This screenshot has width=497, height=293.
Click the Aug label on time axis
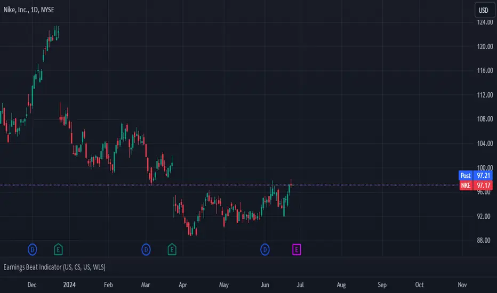[341, 285]
